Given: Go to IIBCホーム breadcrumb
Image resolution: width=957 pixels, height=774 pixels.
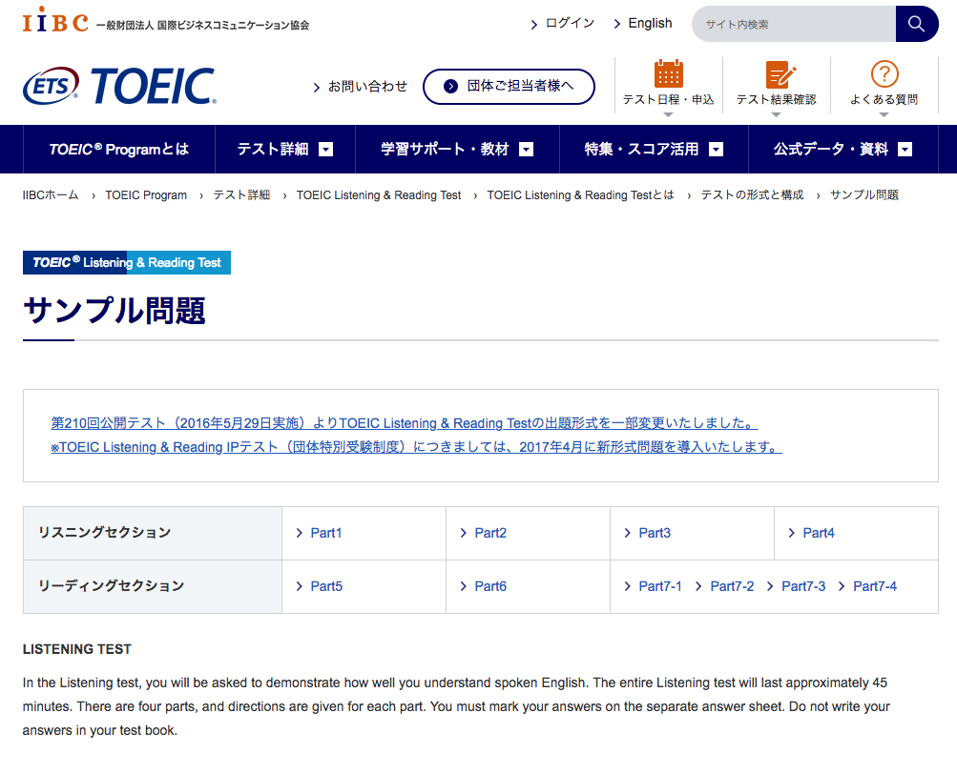Looking at the screenshot, I should (x=51, y=195).
